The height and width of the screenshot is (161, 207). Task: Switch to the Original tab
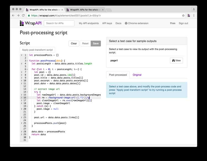coord(137,75)
